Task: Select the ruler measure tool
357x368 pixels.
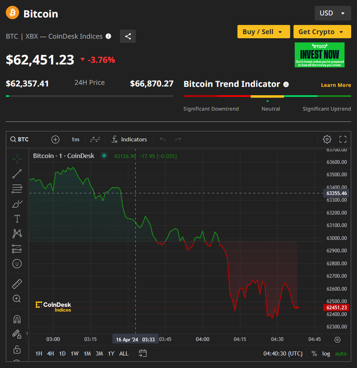Action: click(17, 284)
